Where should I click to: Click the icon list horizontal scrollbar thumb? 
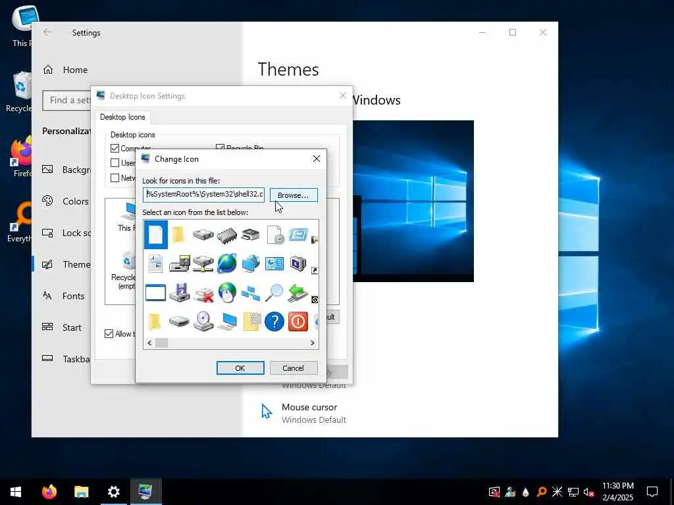162,343
